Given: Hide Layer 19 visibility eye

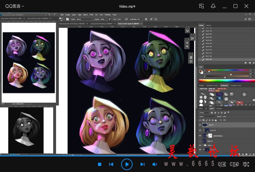Looking at the screenshot, I should point(200,130).
